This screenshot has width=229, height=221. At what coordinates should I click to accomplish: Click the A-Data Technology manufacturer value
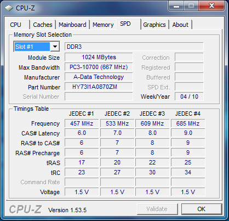tap(99, 77)
